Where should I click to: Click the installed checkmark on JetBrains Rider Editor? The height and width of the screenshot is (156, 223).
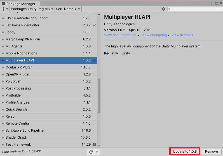coord(94,25)
